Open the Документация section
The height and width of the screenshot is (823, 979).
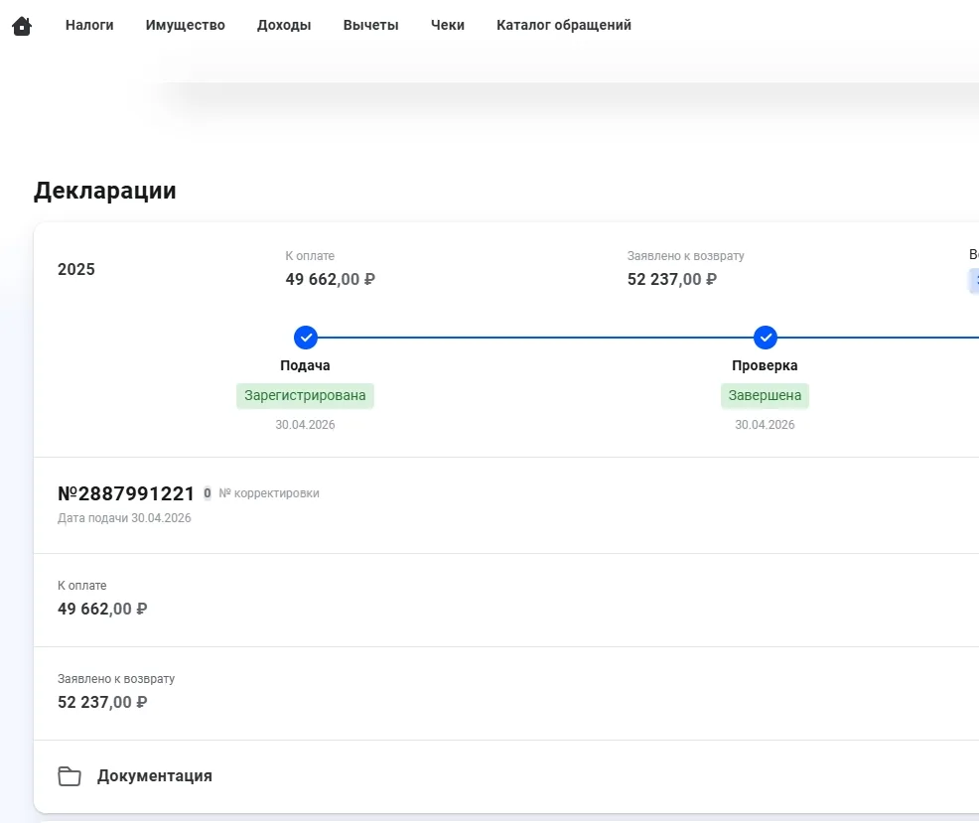505,776
